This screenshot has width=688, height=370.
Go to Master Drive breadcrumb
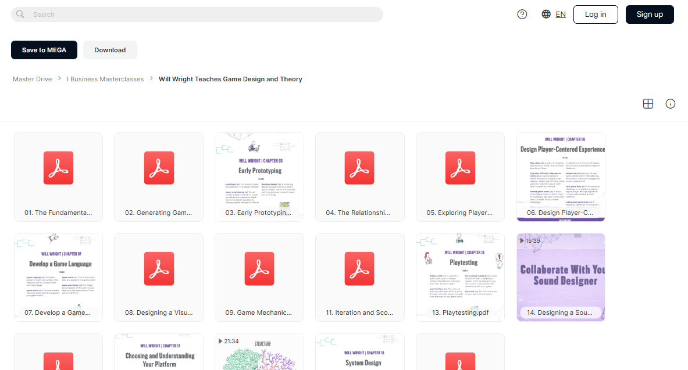pyautogui.click(x=33, y=79)
